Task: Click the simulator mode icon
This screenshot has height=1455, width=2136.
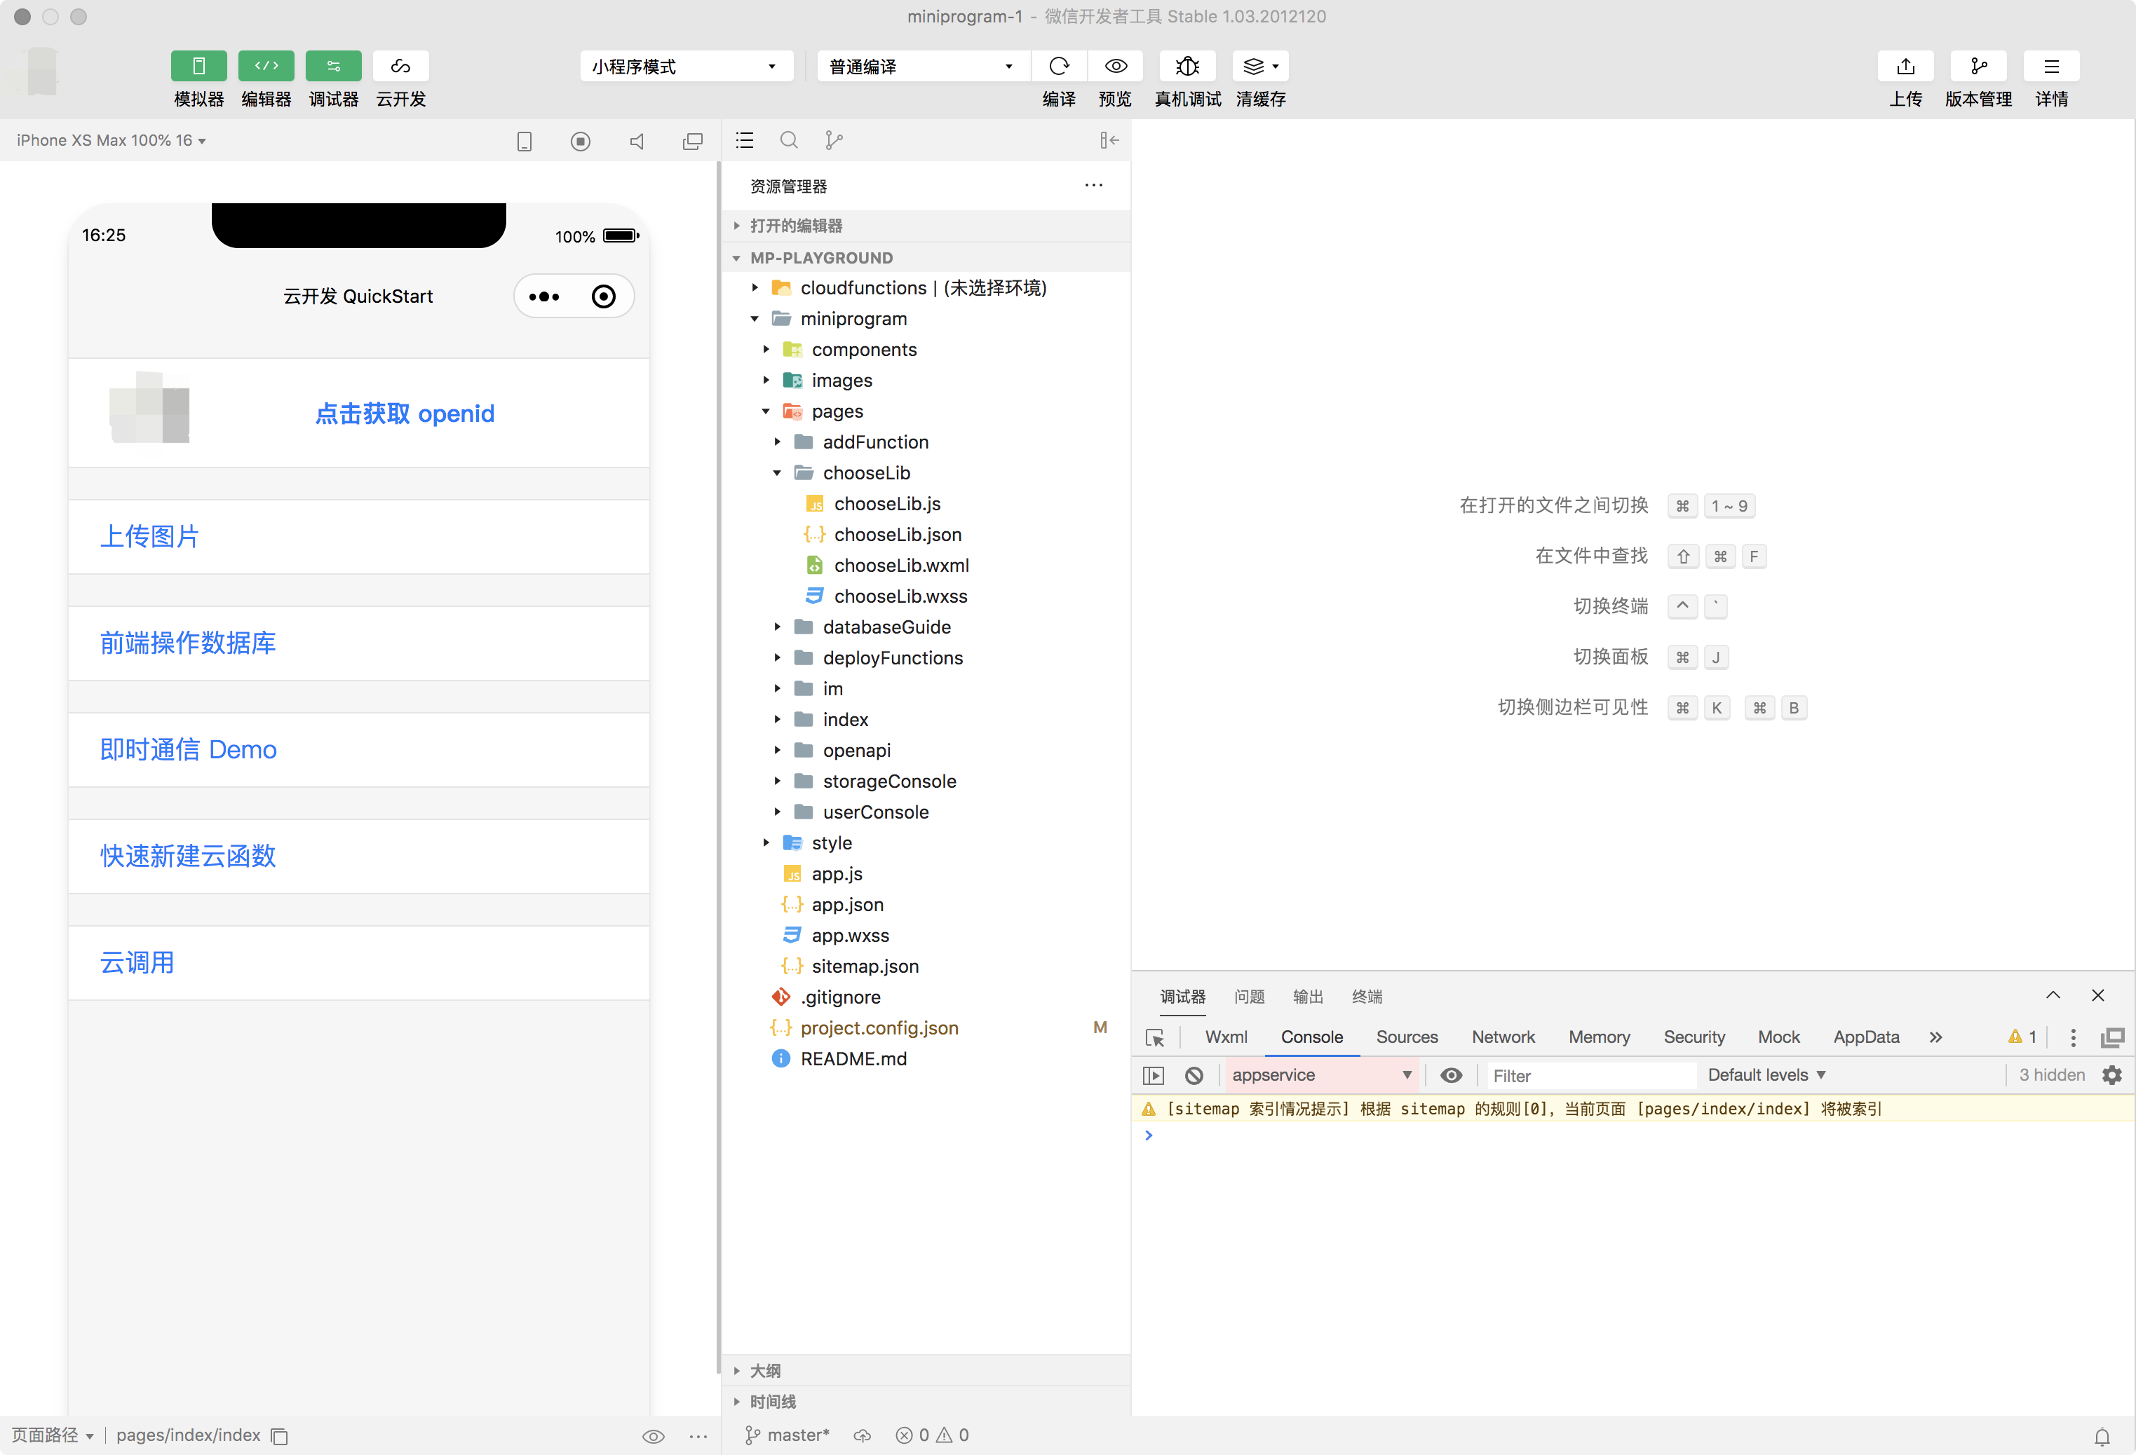Action: pyautogui.click(x=198, y=65)
